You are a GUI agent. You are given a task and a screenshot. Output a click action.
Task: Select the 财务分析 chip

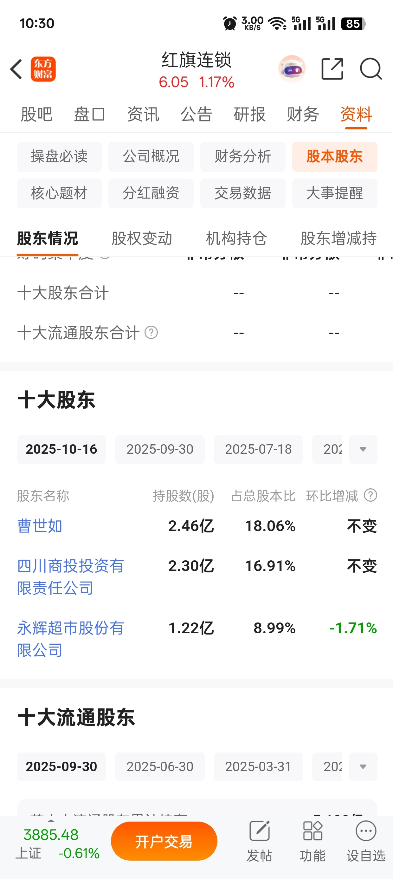coord(243,157)
